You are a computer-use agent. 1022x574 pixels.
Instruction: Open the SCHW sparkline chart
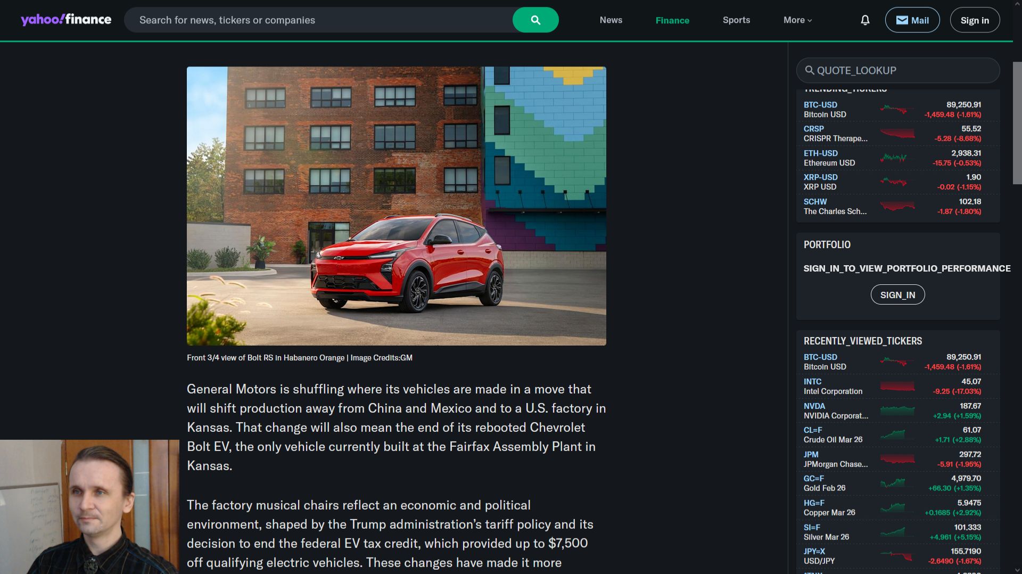coord(897,207)
